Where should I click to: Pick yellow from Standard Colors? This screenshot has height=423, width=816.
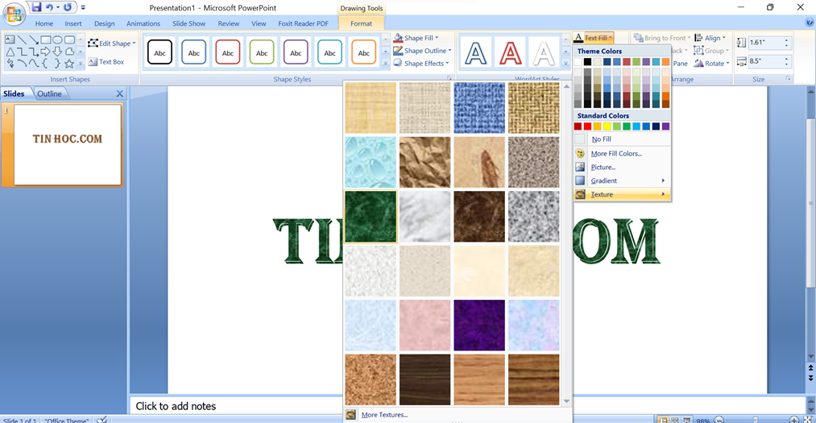[607, 126]
